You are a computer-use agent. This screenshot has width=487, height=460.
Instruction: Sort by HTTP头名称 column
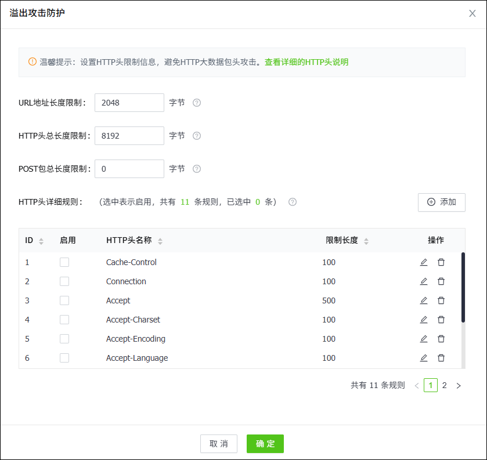(160, 241)
